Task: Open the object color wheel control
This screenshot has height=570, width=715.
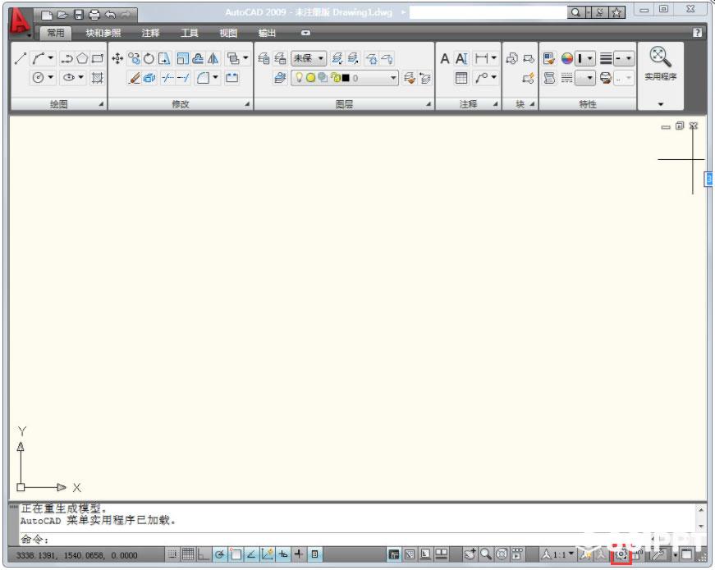Action: (x=566, y=58)
